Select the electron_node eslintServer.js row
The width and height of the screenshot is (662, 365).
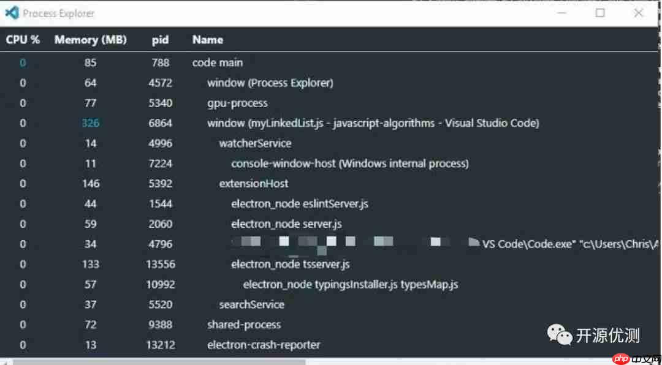click(x=300, y=204)
